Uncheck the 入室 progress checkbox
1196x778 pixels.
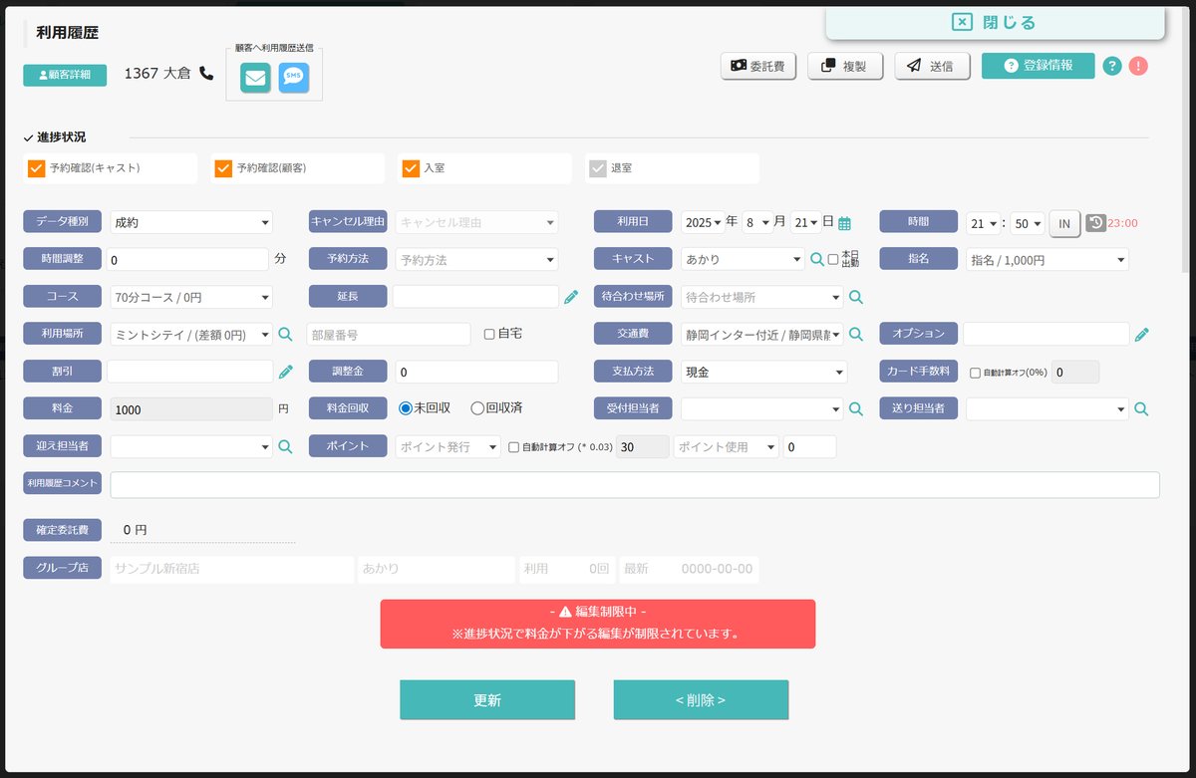(411, 167)
